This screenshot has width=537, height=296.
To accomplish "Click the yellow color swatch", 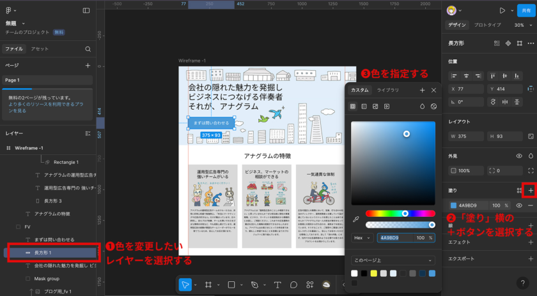I will [373, 273].
